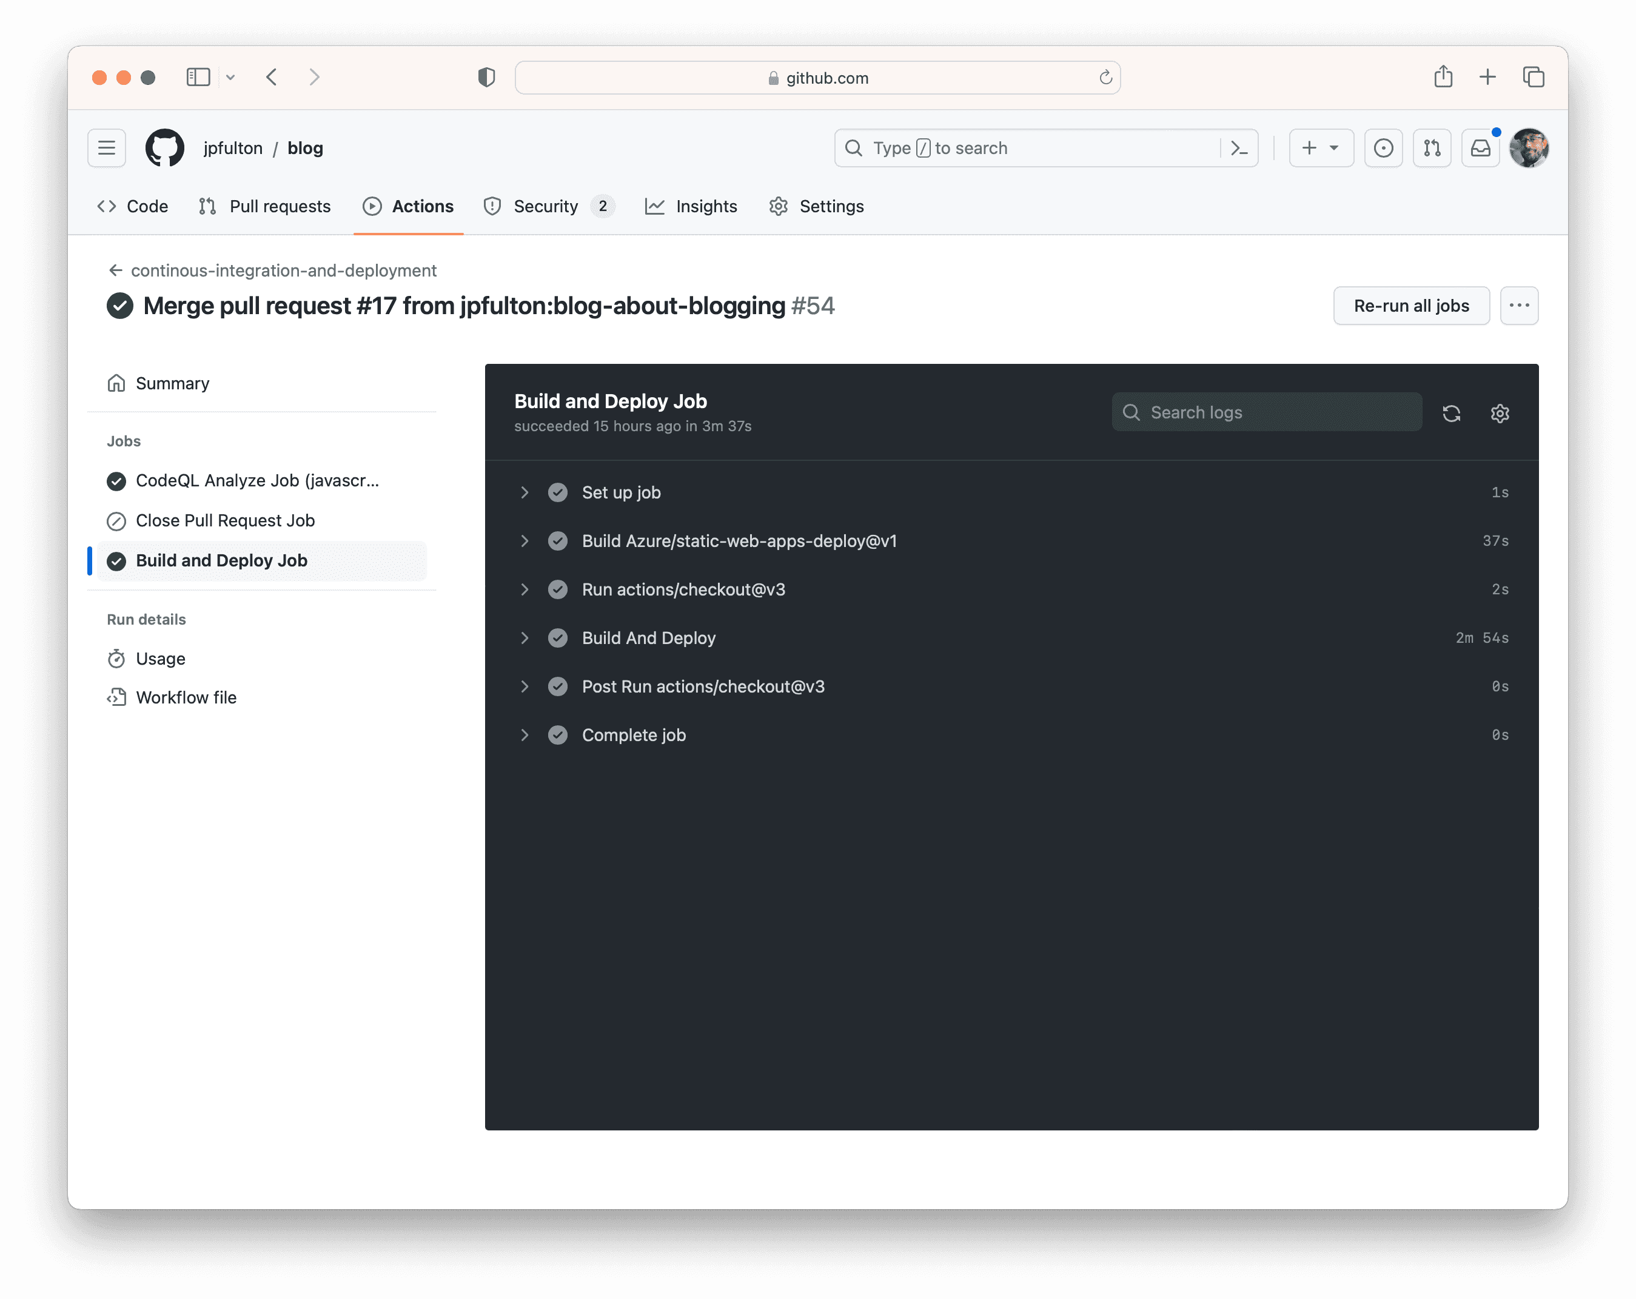The width and height of the screenshot is (1636, 1299).
Task: Go back in Safari history
Action: (272, 78)
